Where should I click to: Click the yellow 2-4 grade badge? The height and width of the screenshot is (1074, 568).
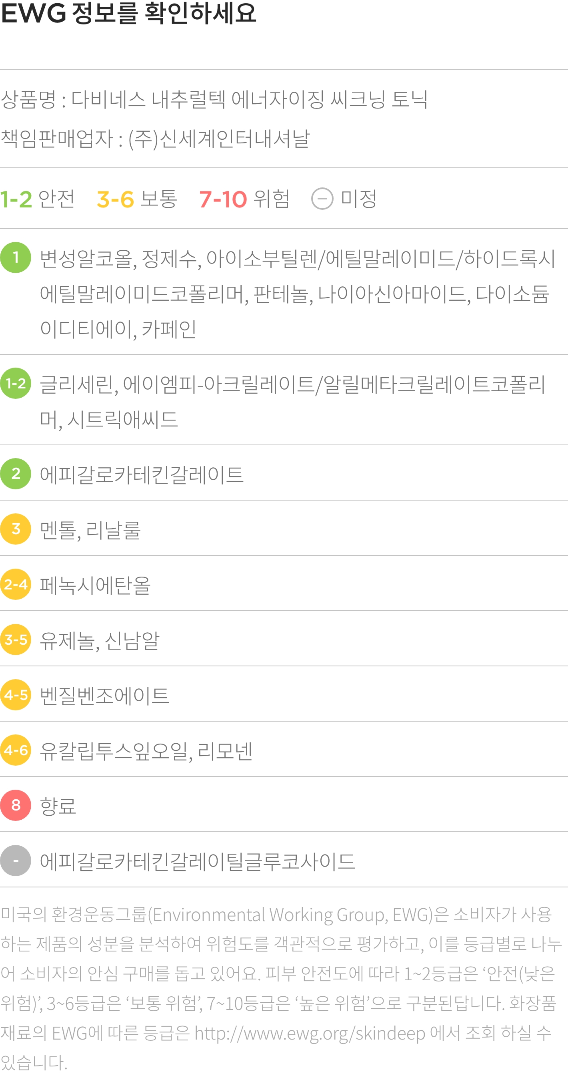(16, 584)
